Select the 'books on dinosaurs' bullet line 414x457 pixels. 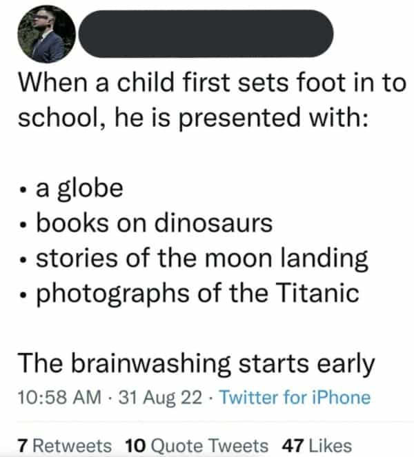[x=153, y=223]
